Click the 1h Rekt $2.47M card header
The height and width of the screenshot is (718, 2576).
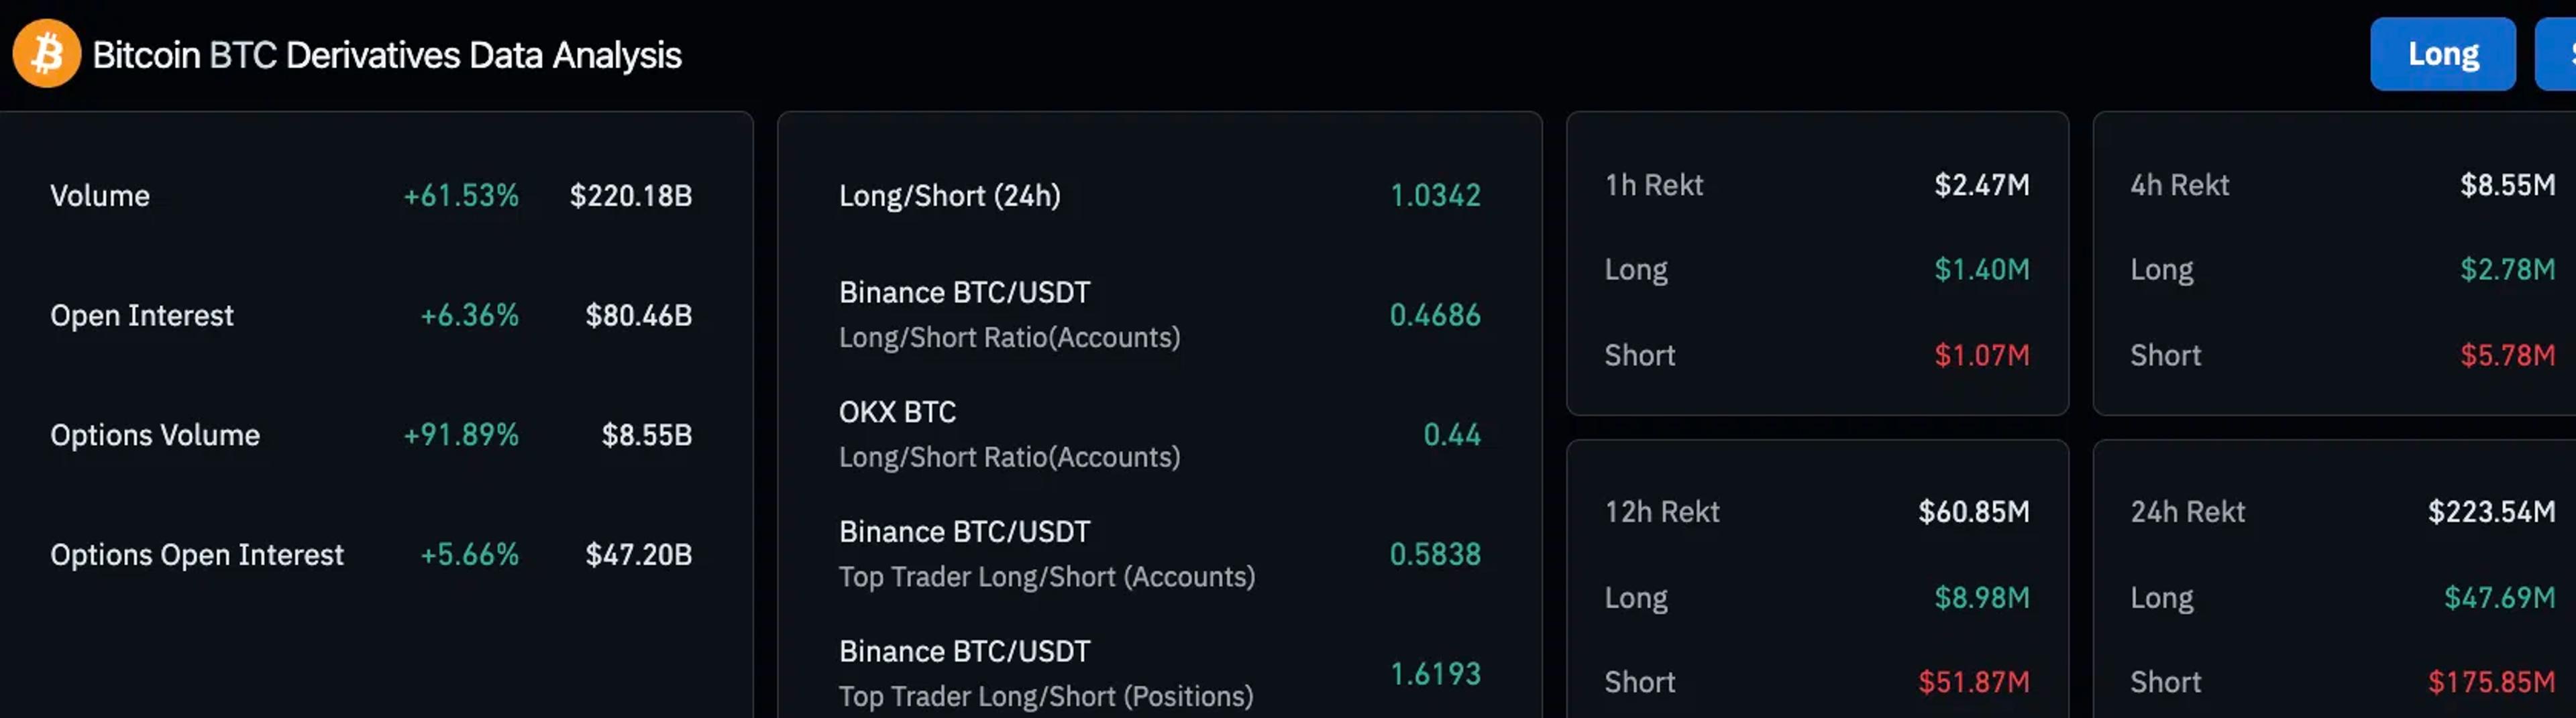click(1817, 185)
